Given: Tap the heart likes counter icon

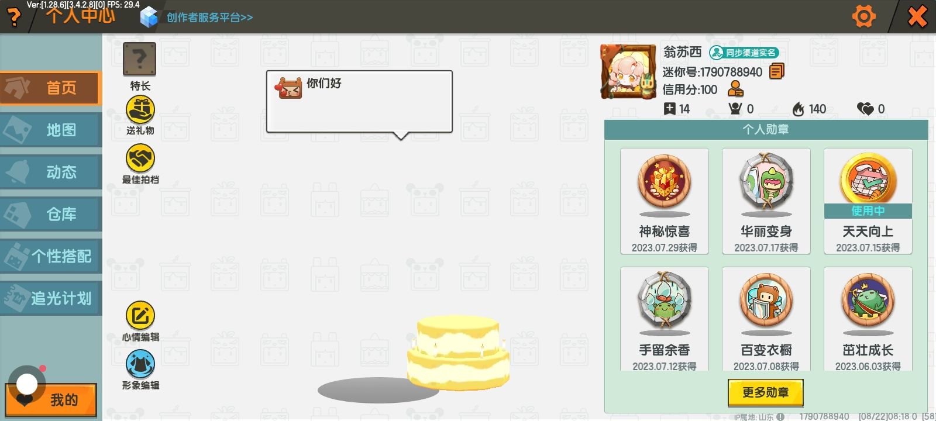Looking at the screenshot, I should click(865, 109).
